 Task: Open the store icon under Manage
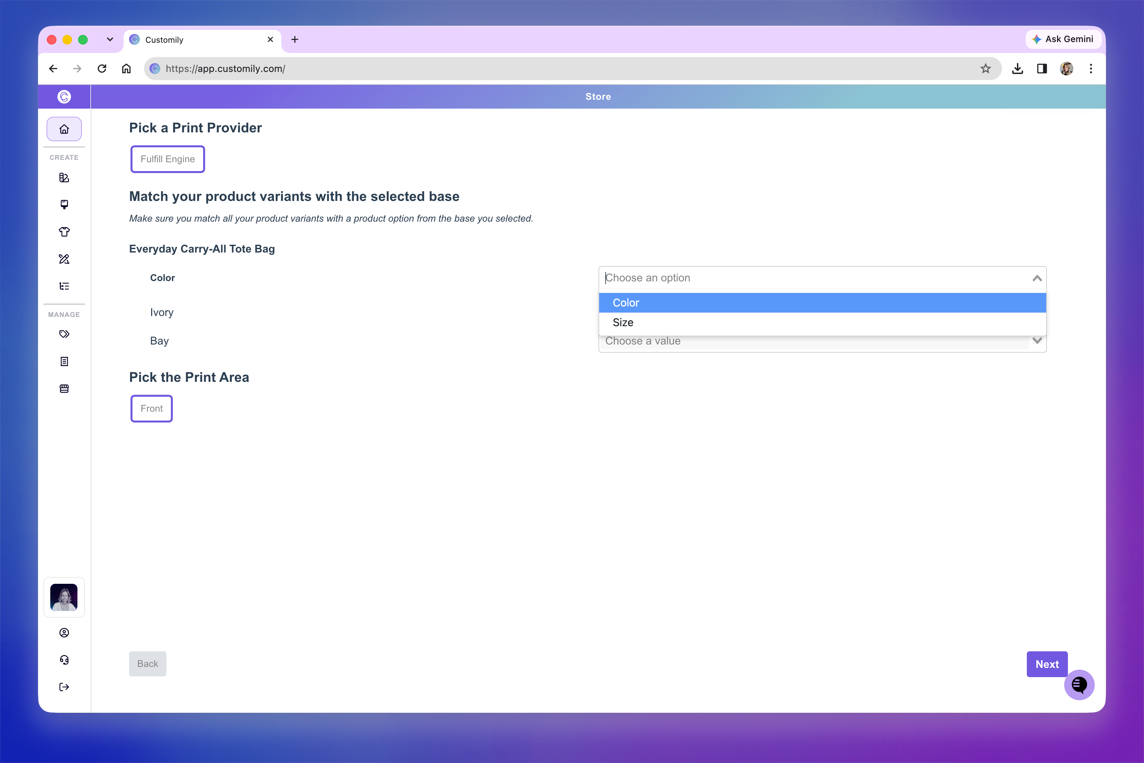tap(64, 389)
